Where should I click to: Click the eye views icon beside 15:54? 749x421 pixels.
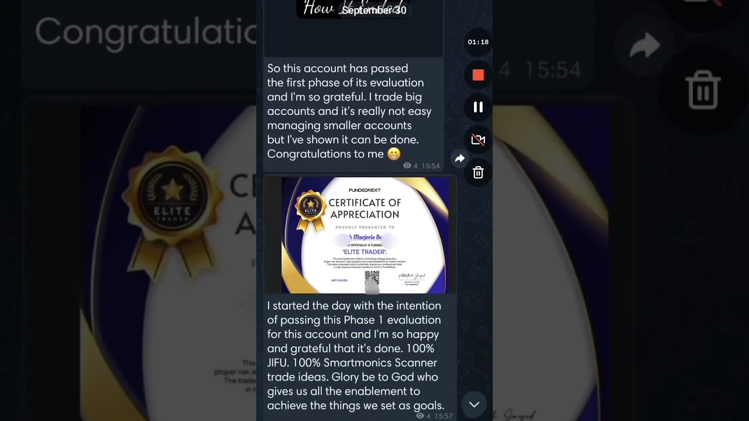407,166
